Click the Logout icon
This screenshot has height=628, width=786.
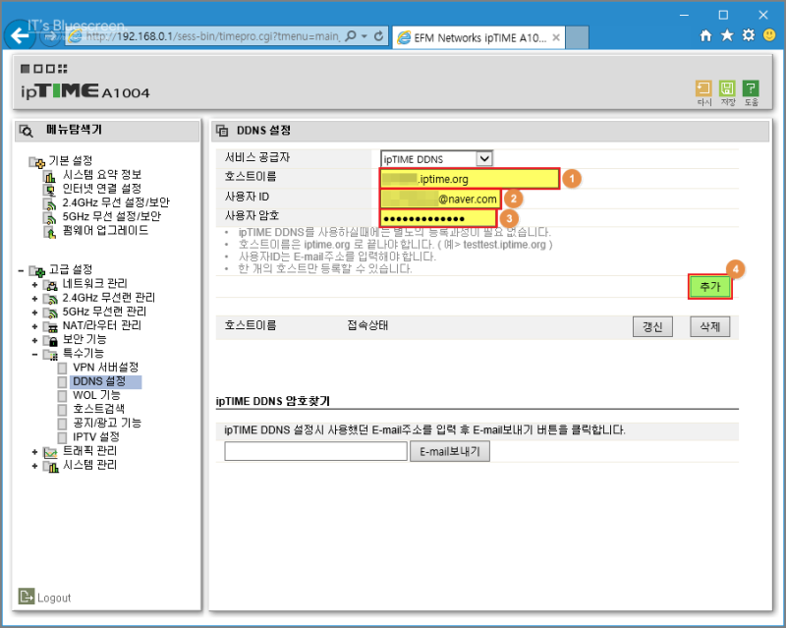(27, 596)
